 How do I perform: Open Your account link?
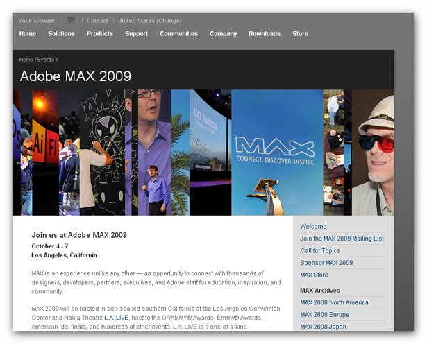tap(37, 21)
